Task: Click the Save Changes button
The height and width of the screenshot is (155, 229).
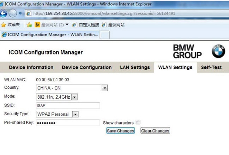Action: (x=120, y=131)
